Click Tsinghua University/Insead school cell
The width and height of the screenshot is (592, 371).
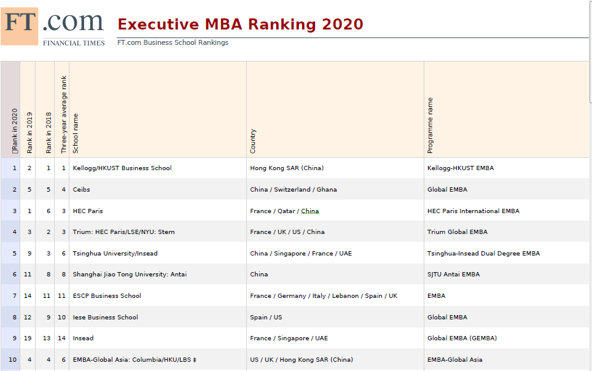(x=115, y=253)
